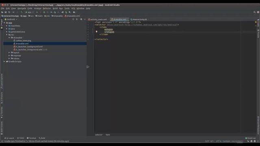260x146 pixels.
Task: Hide the Project panel with minus icon
Action: coord(85,19)
